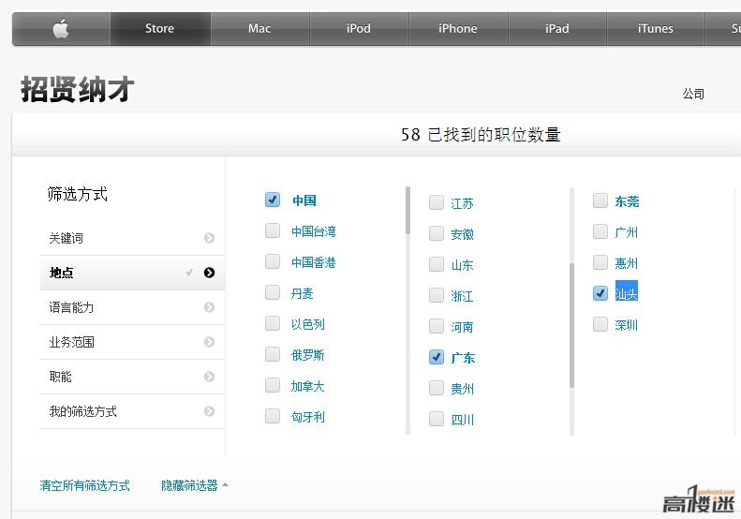The height and width of the screenshot is (519, 741).
Task: Open the 公司 link near the header
Action: click(x=693, y=94)
